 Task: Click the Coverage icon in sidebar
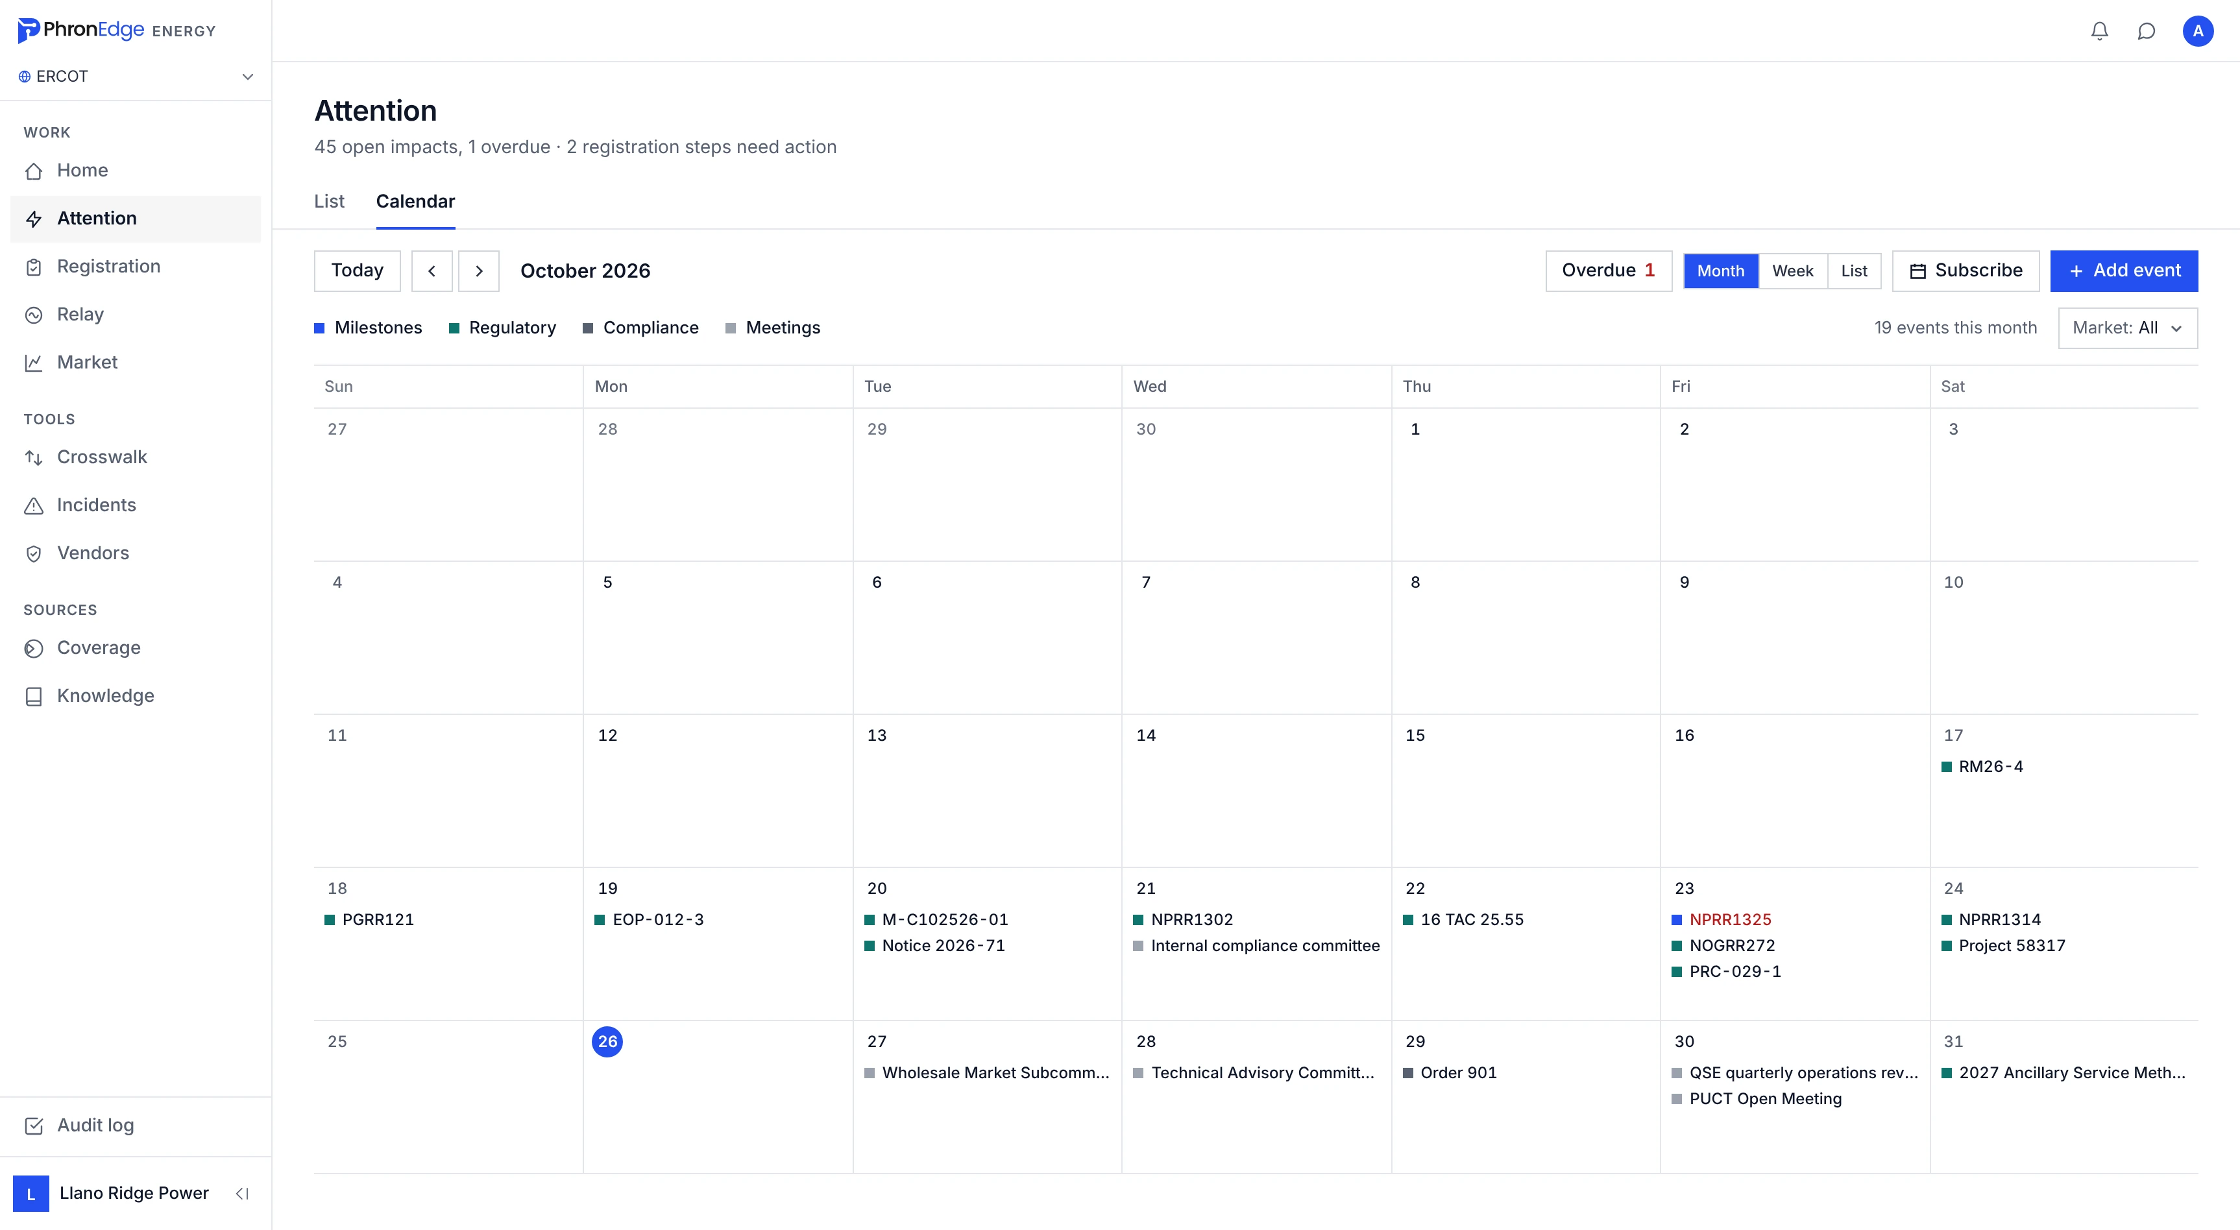[34, 649]
